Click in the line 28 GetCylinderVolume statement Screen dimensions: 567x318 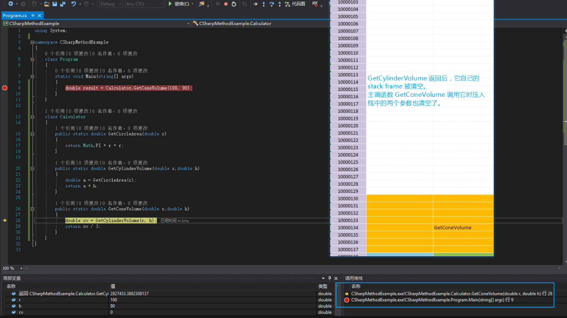coord(110,220)
